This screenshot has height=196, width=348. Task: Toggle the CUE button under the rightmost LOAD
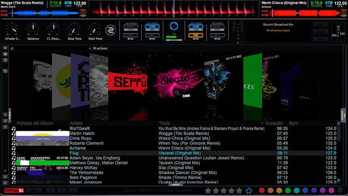(217, 35)
